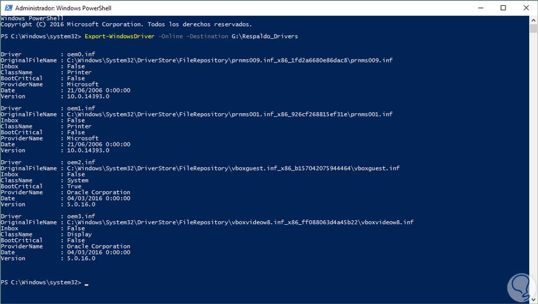The width and height of the screenshot is (538, 304).
Task: Open the PowerShell title bar system icon
Action: coord(8,8)
